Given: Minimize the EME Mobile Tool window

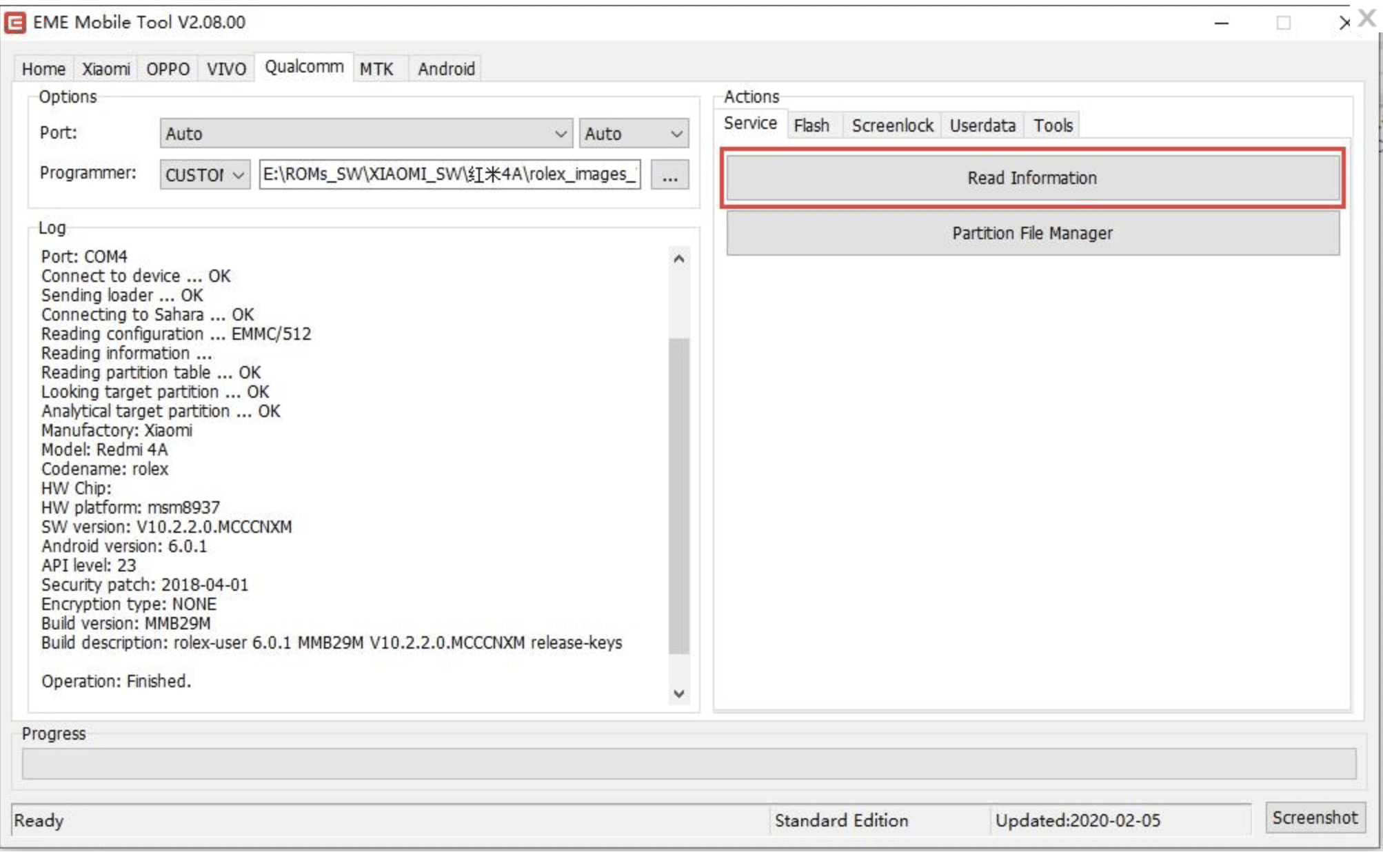Looking at the screenshot, I should (x=1221, y=23).
